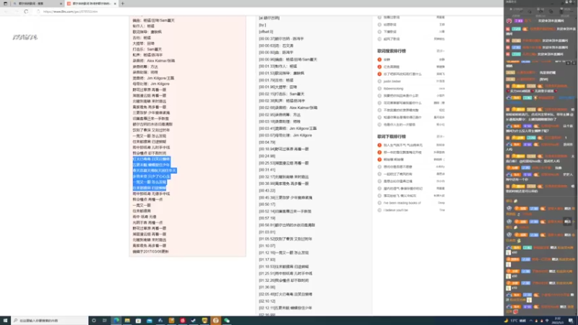This screenshot has width=578, height=325.
Task: Click LRC line '[00:04.79]'
Action: click(267, 142)
